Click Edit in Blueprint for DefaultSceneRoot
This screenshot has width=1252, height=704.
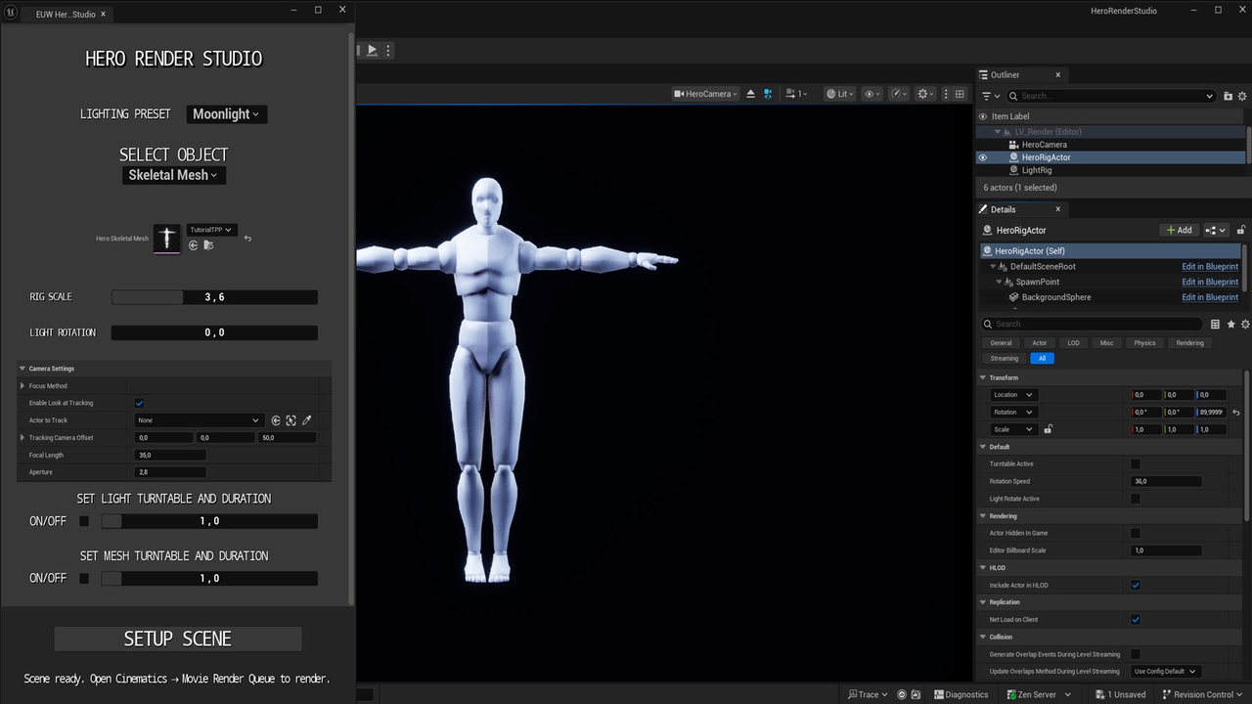coord(1210,266)
